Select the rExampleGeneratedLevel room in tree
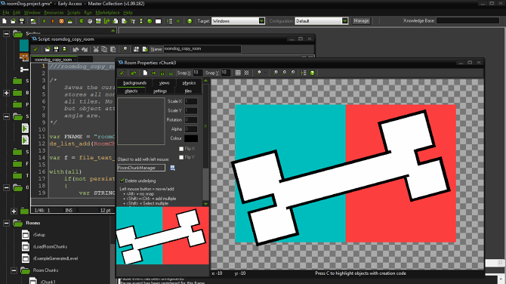The height and width of the screenshot is (284, 506). pos(55,258)
